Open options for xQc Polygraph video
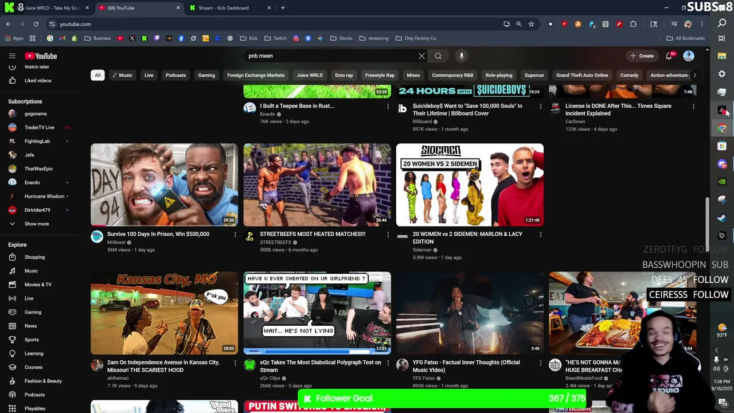734x413 pixels. 388,363
